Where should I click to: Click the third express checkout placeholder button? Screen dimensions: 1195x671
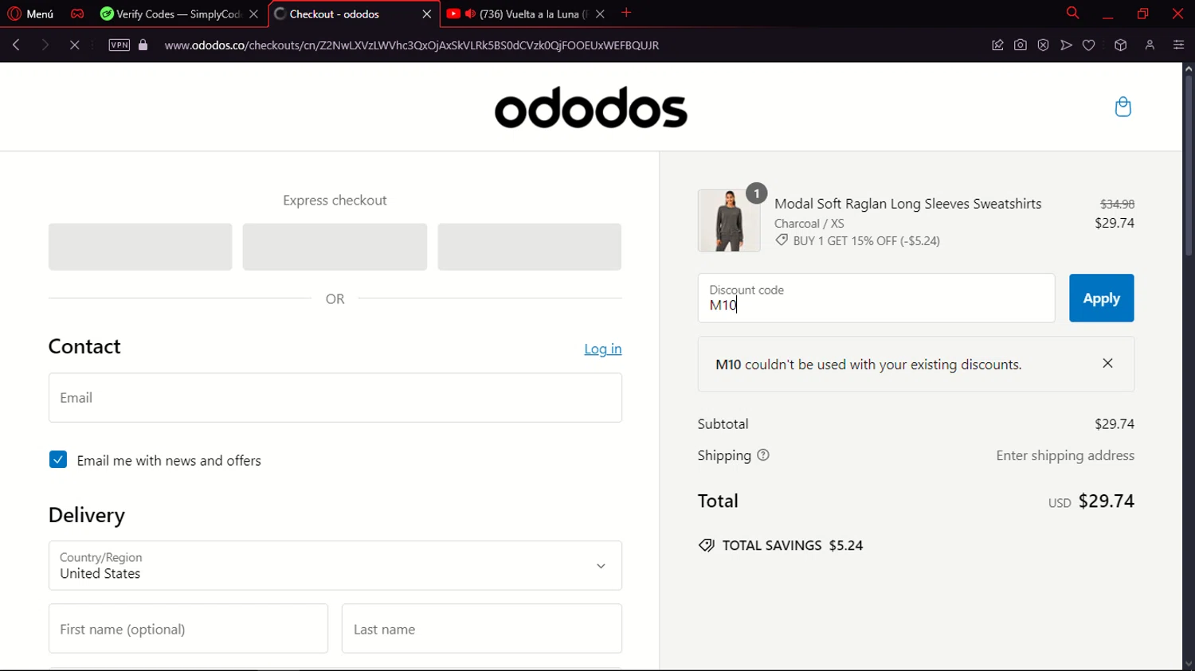tap(530, 247)
